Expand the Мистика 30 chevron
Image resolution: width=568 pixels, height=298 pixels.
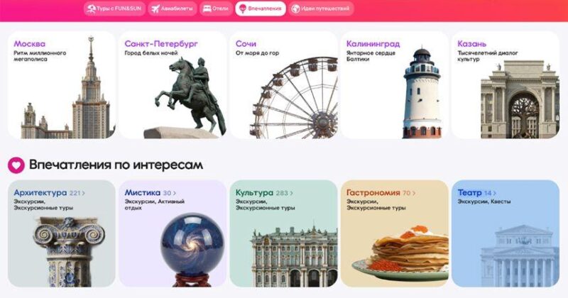coord(175,193)
